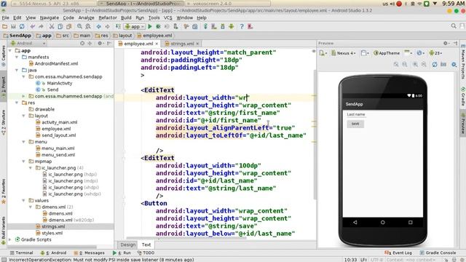Image resolution: width=466 pixels, height=262 pixels.
Task: Click the Paste toolbar icon
Action: (x=69, y=26)
